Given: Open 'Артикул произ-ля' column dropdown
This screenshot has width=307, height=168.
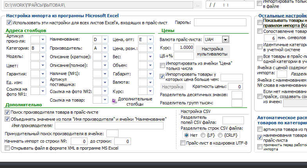Looking at the screenshot, I should (43, 39).
